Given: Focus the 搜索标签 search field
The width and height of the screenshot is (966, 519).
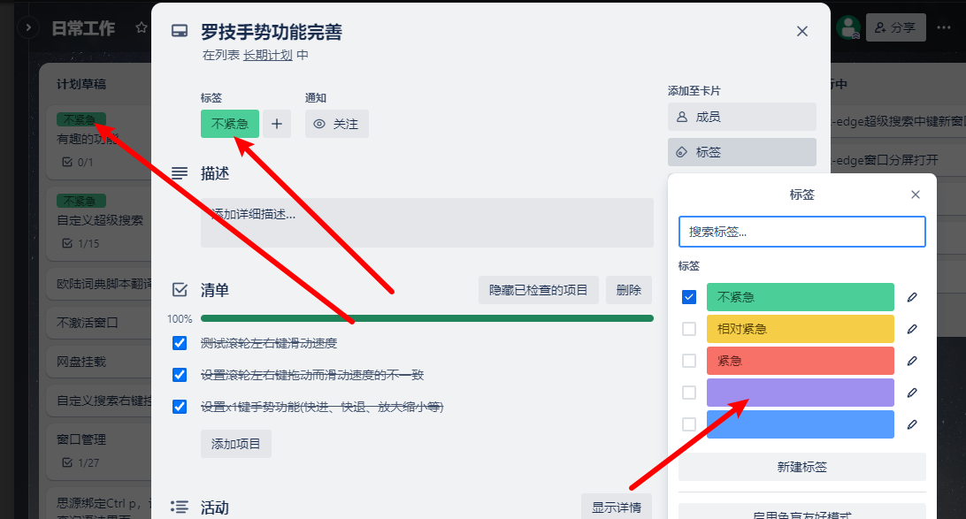Looking at the screenshot, I should coord(801,232).
